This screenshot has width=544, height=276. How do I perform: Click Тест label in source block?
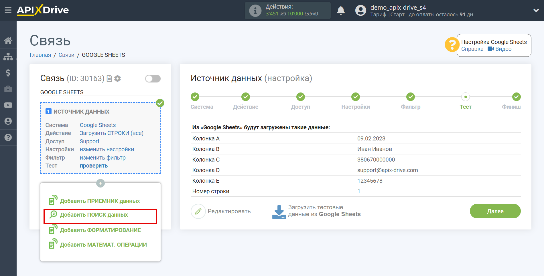[51, 166]
